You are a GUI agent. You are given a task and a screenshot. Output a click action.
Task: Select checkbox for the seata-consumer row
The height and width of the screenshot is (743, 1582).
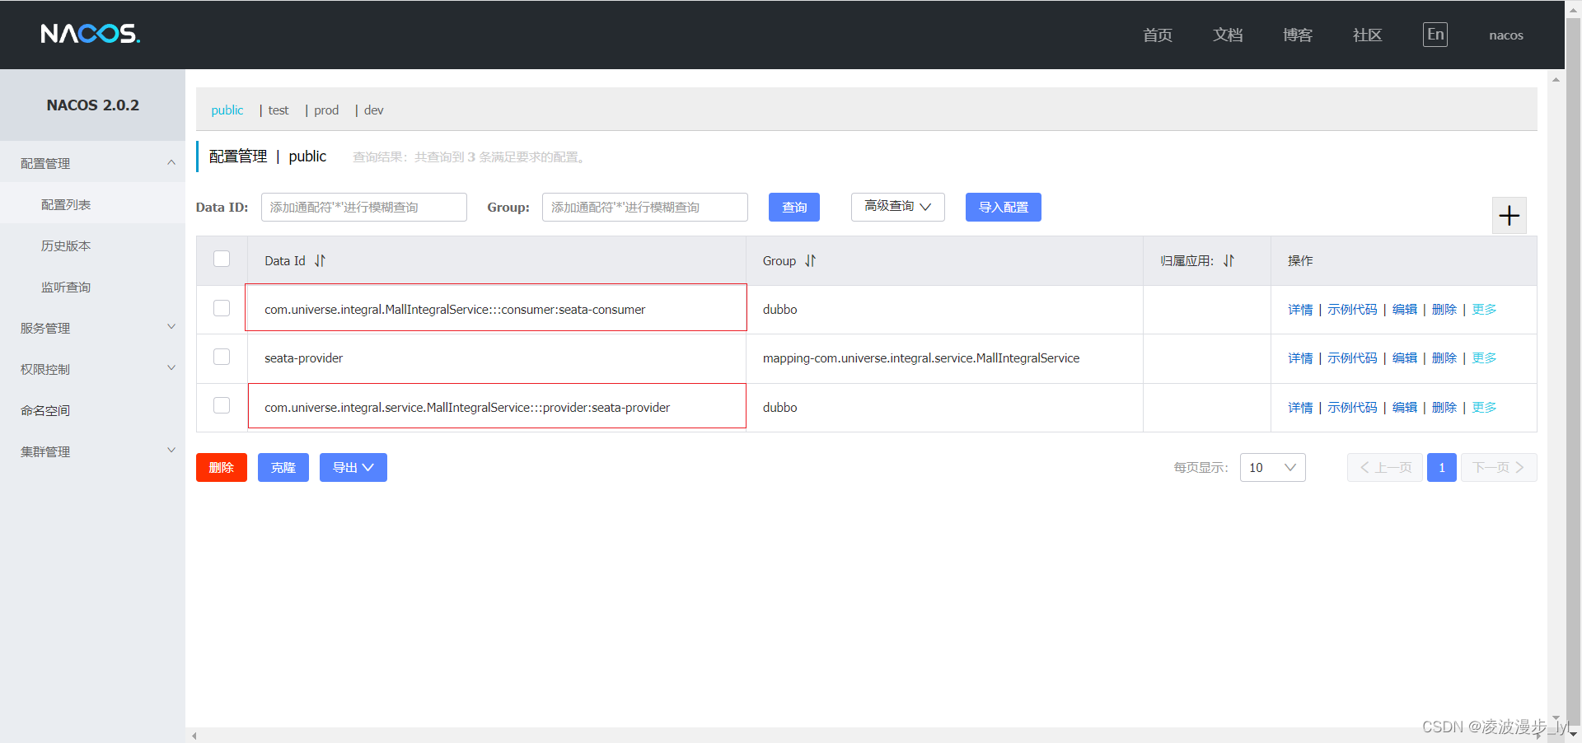[222, 308]
